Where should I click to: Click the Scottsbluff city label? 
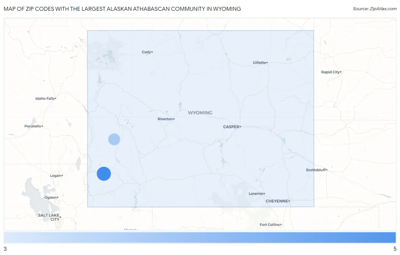pyautogui.click(x=316, y=170)
